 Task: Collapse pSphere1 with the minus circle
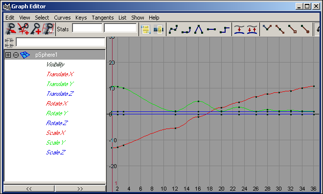[x=16, y=55]
